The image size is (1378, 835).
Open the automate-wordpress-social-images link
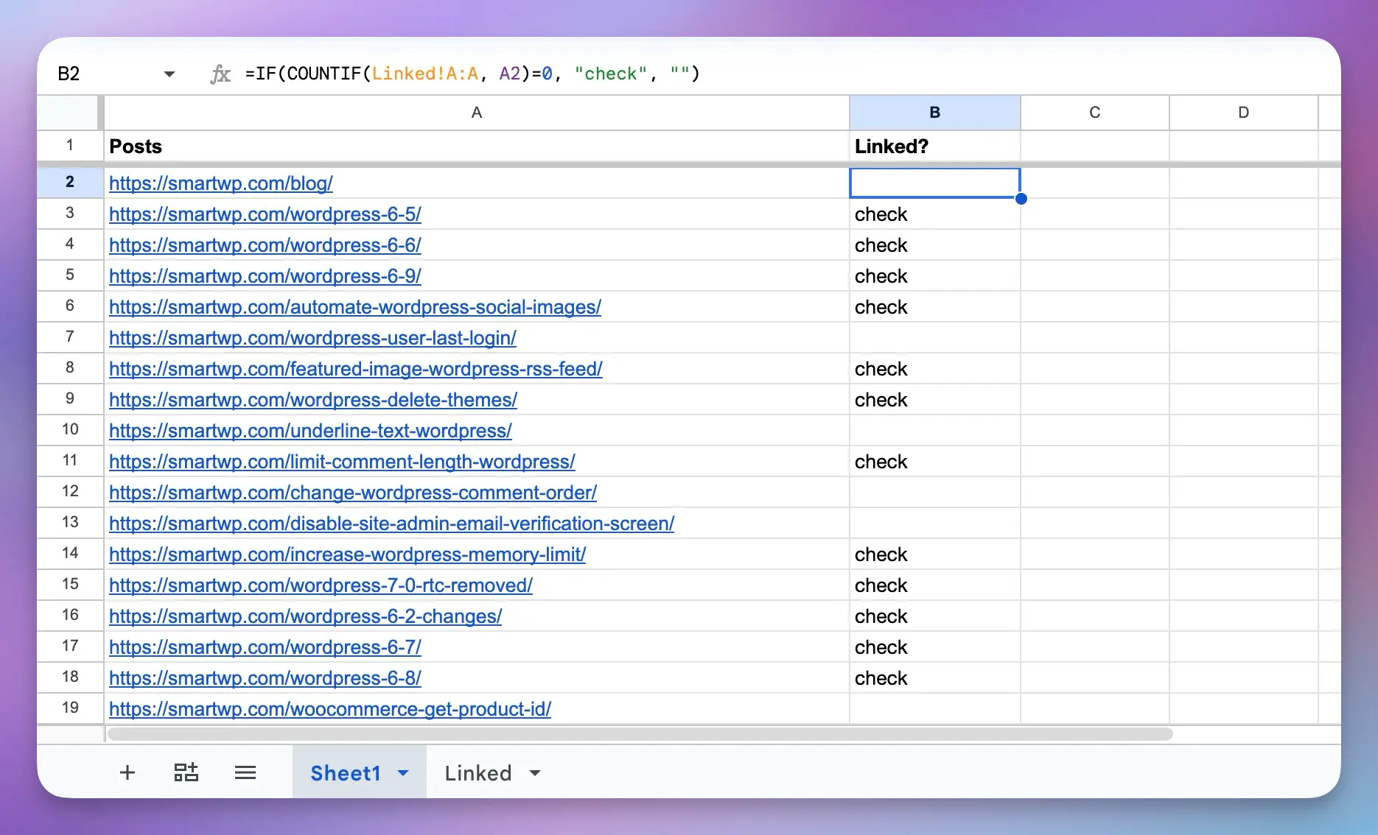(x=355, y=307)
